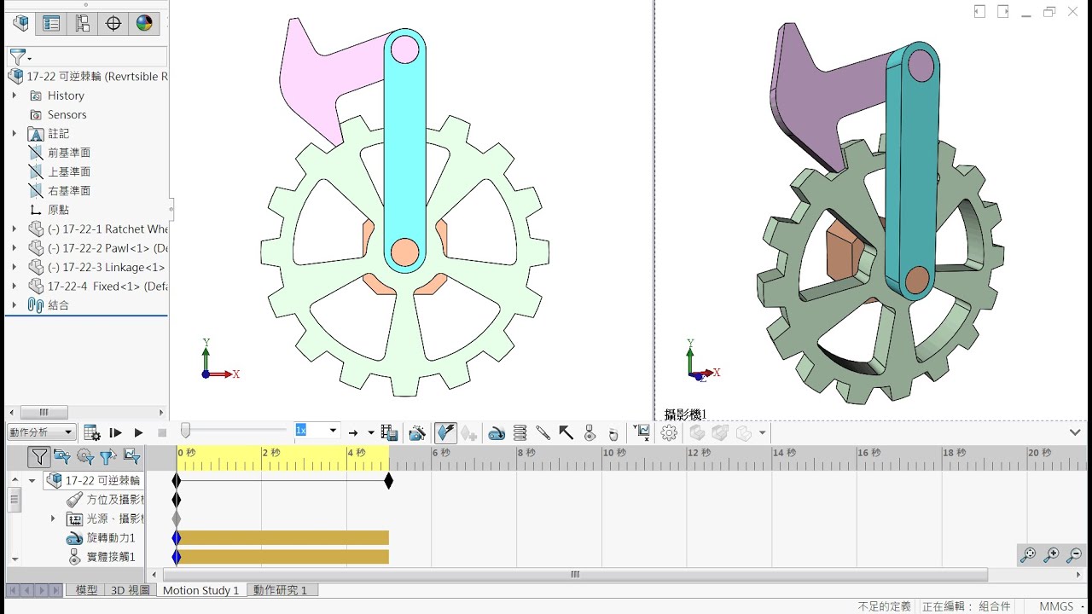Image resolution: width=1092 pixels, height=614 pixels.
Task: Add a Contact with toolbar icon
Action: pos(590,433)
